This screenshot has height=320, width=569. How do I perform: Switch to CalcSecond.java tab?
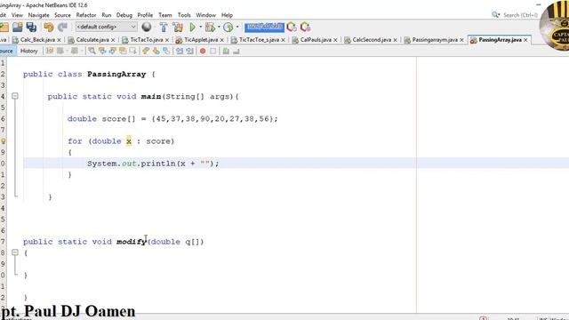pyautogui.click(x=372, y=39)
